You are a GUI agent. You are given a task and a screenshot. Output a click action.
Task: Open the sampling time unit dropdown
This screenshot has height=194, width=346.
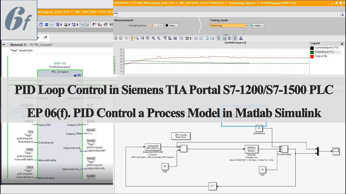(x=162, y=26)
